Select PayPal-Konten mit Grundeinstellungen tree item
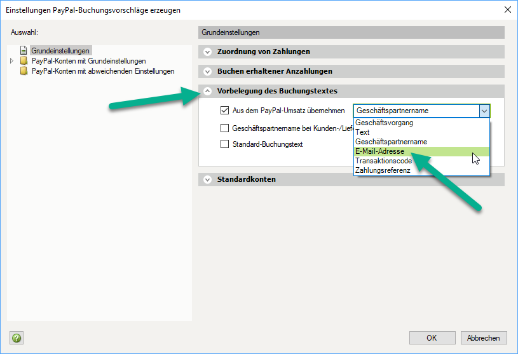518x354 pixels. [x=88, y=61]
